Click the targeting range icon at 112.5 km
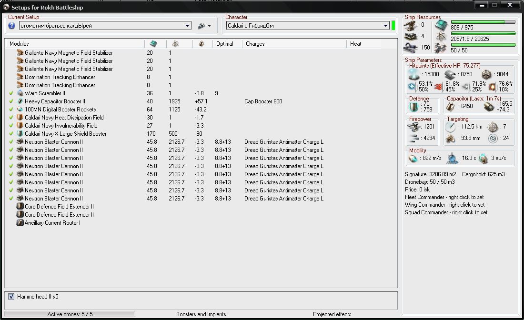This screenshot has height=320, width=524. 451,127
